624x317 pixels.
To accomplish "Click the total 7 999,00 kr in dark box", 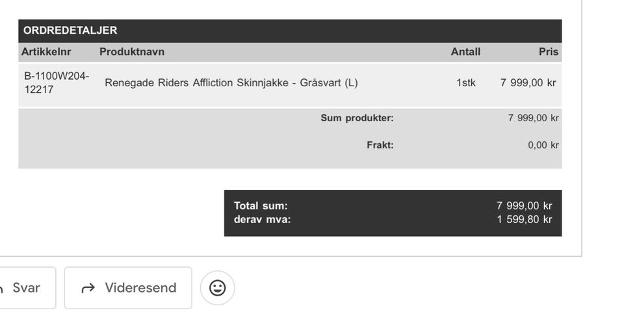I will click(x=524, y=206).
